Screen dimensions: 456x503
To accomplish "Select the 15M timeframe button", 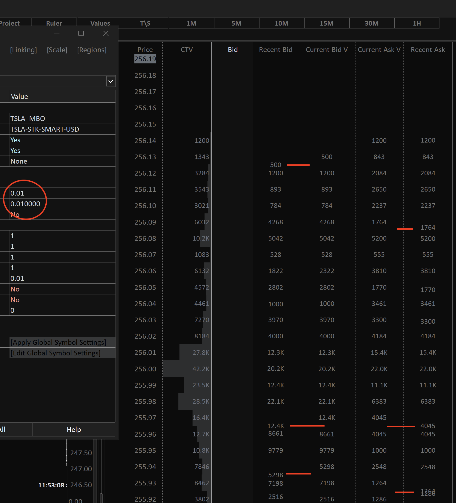I will tap(327, 23).
